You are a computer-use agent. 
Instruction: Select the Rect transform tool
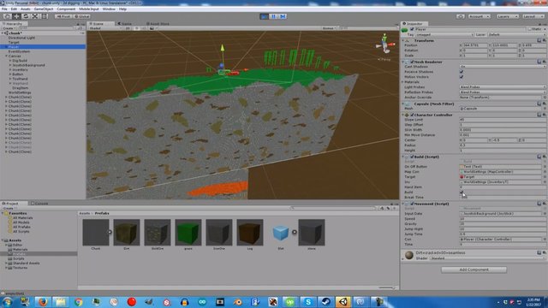point(45,16)
